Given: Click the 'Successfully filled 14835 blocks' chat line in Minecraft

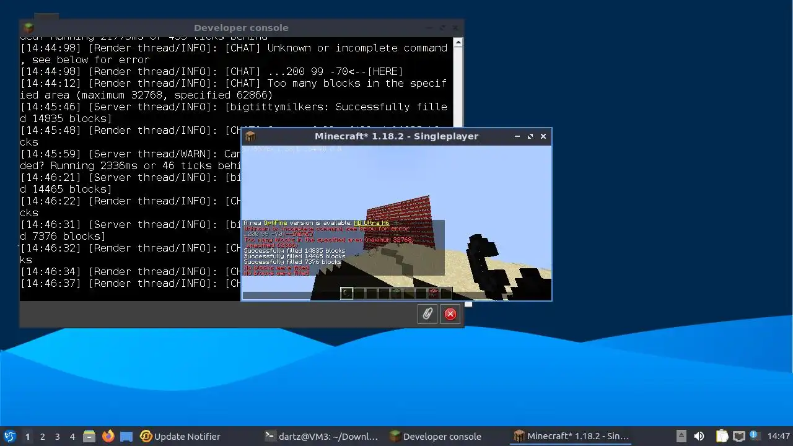Looking at the screenshot, I should coord(294,251).
